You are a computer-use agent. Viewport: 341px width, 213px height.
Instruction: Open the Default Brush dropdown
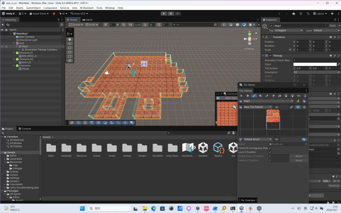coord(258,139)
